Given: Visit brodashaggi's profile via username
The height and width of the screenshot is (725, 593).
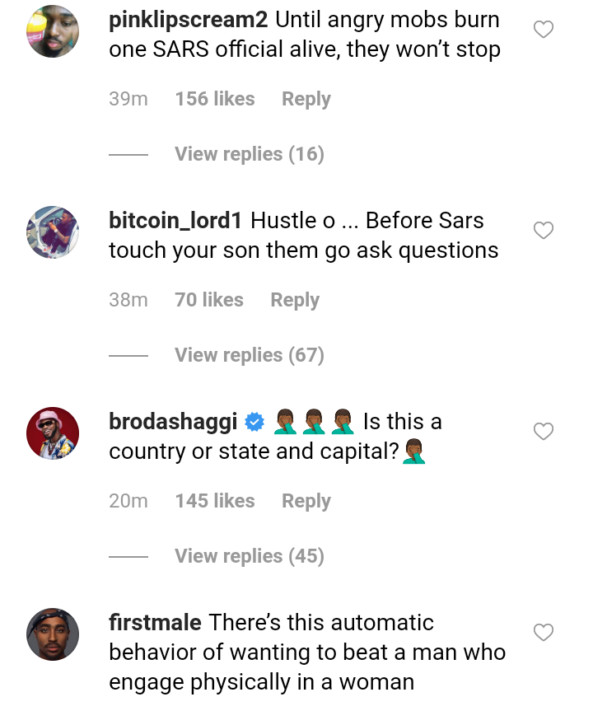Looking at the screenshot, I should tap(173, 422).
